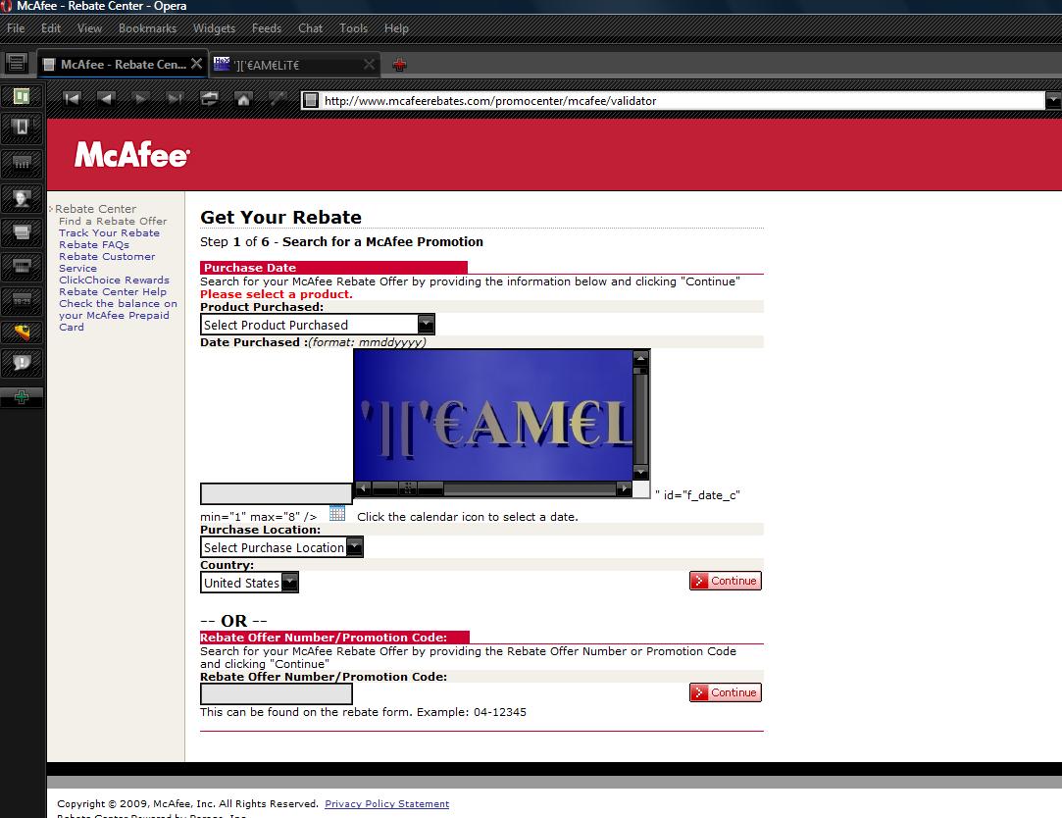Viewport: 1062px width, 818px height.
Task: Click the icon left of the tab bar
Action: (17, 64)
